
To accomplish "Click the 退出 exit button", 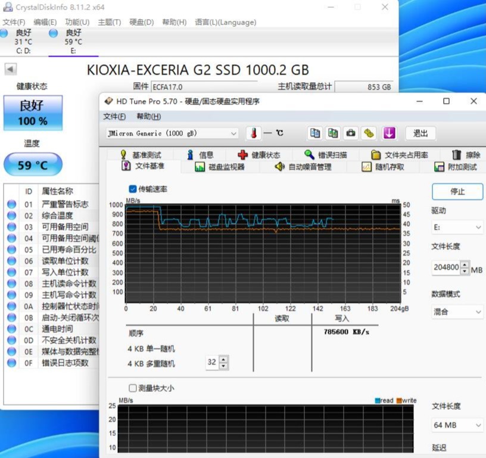I will click(420, 133).
